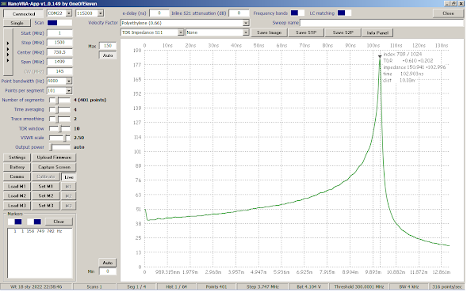The height and width of the screenshot is (292, 467).
Task: Click the TDR window slider
Action: point(59,129)
